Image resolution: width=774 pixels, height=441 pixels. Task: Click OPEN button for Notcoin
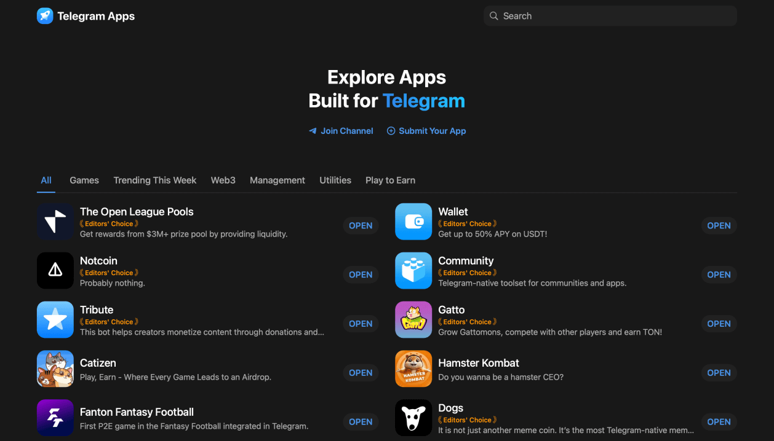361,275
